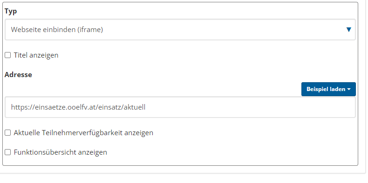
Task: Tick the Funktionsübersicht anzeigen checkbox
Action: point(8,152)
